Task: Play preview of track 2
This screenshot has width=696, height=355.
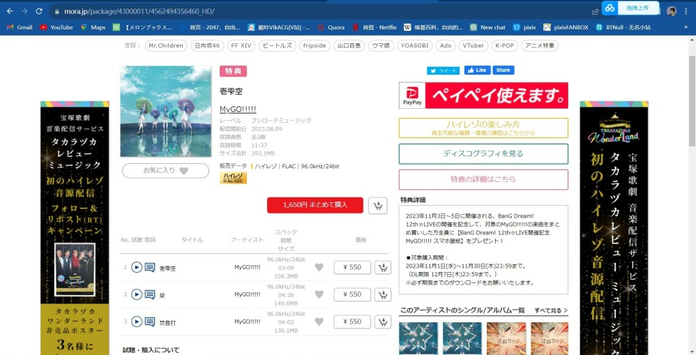Action: click(x=137, y=294)
